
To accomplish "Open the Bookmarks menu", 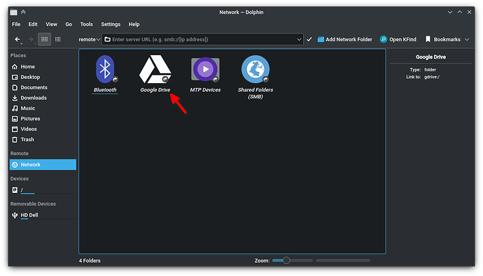I will pyautogui.click(x=447, y=39).
